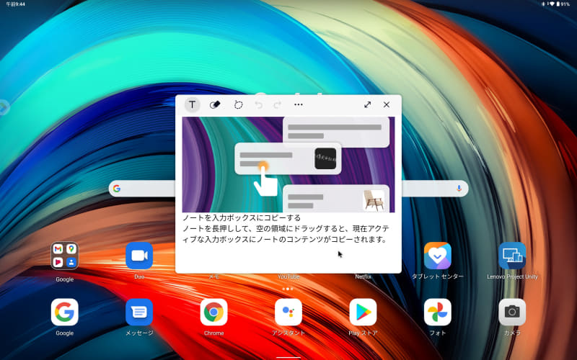Image resolution: width=577 pixels, height=360 pixels.
Task: Click the note title ノートを入力ボックスにコピーする
Action: click(242, 218)
